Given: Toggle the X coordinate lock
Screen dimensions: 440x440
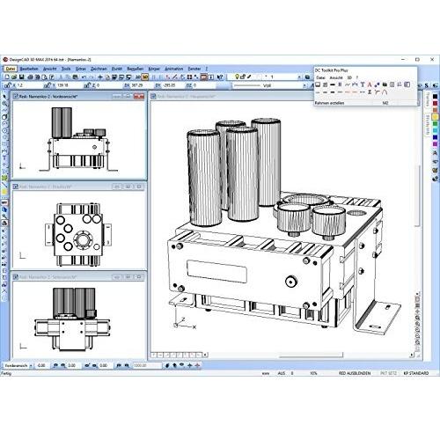Looking at the screenshot, I should (8, 85).
